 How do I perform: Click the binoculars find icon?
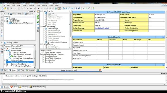pos(38,31)
